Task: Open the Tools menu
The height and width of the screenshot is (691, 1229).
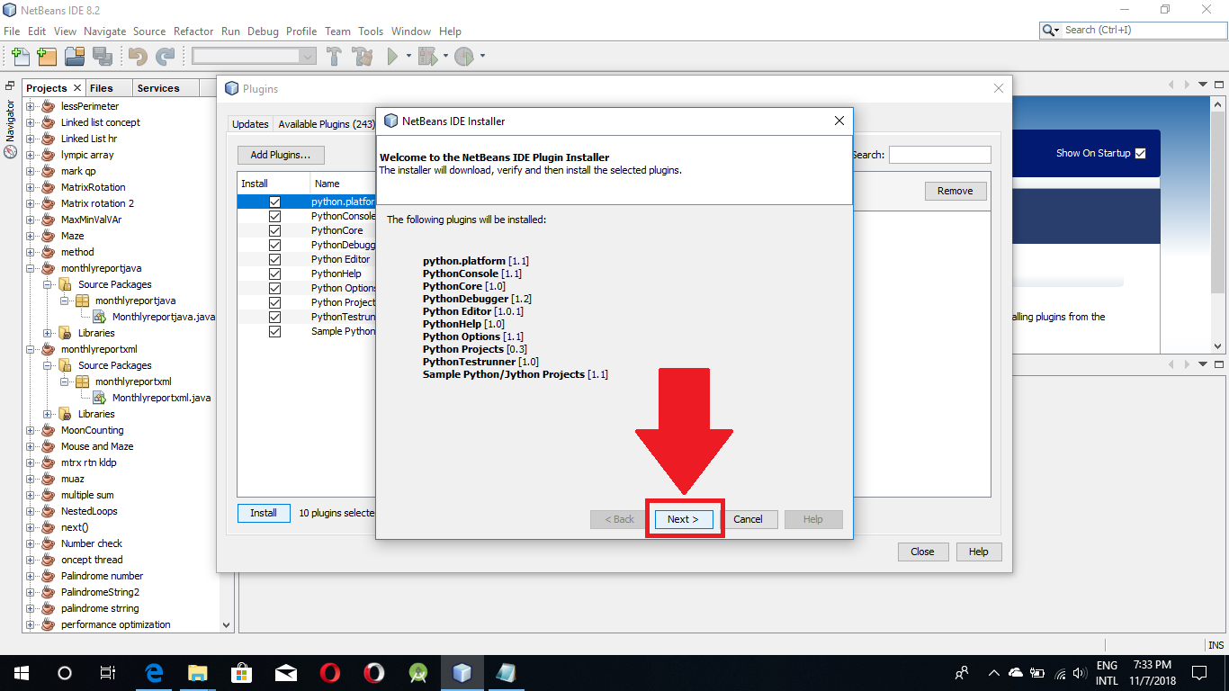Action: pyautogui.click(x=371, y=31)
